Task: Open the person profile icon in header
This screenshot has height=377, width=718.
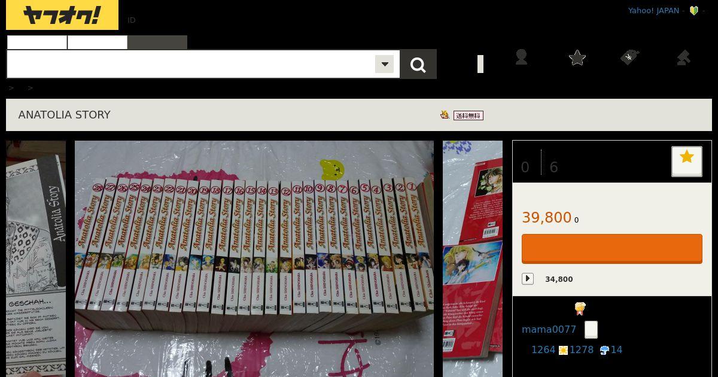Action: pyautogui.click(x=521, y=57)
